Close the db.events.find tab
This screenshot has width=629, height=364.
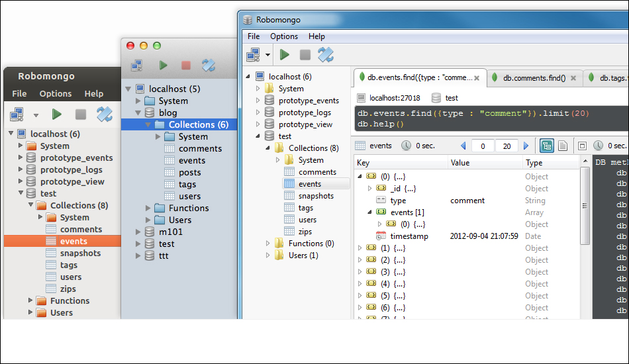(x=477, y=78)
